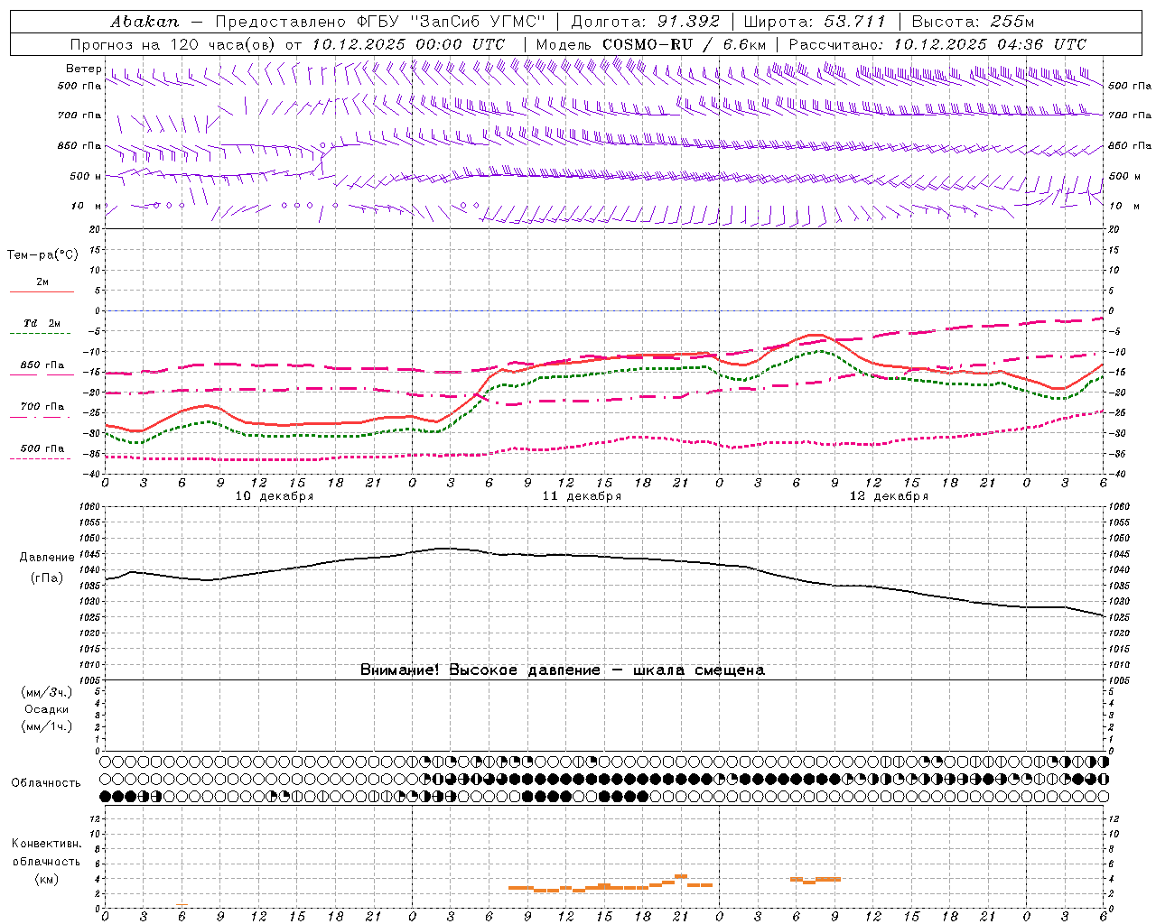The width and height of the screenshot is (1156, 924).
Task: Click the left '1060' pressure axis value
Action: (x=90, y=507)
